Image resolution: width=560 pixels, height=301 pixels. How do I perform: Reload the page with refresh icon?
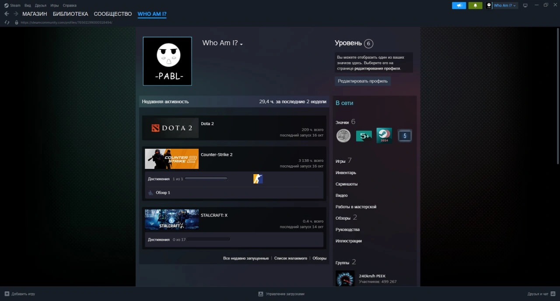click(x=7, y=22)
